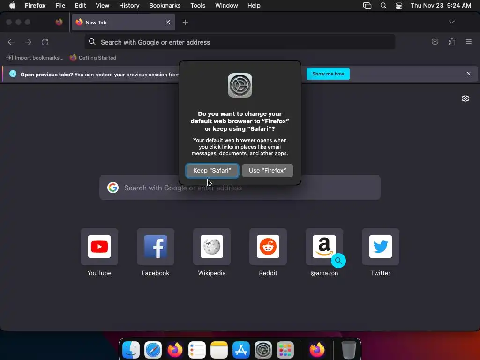Open the Edit menu

[81, 6]
